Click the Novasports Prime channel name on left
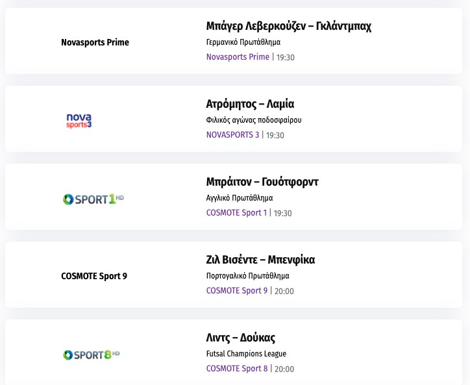The image size is (470, 385). coord(95,42)
